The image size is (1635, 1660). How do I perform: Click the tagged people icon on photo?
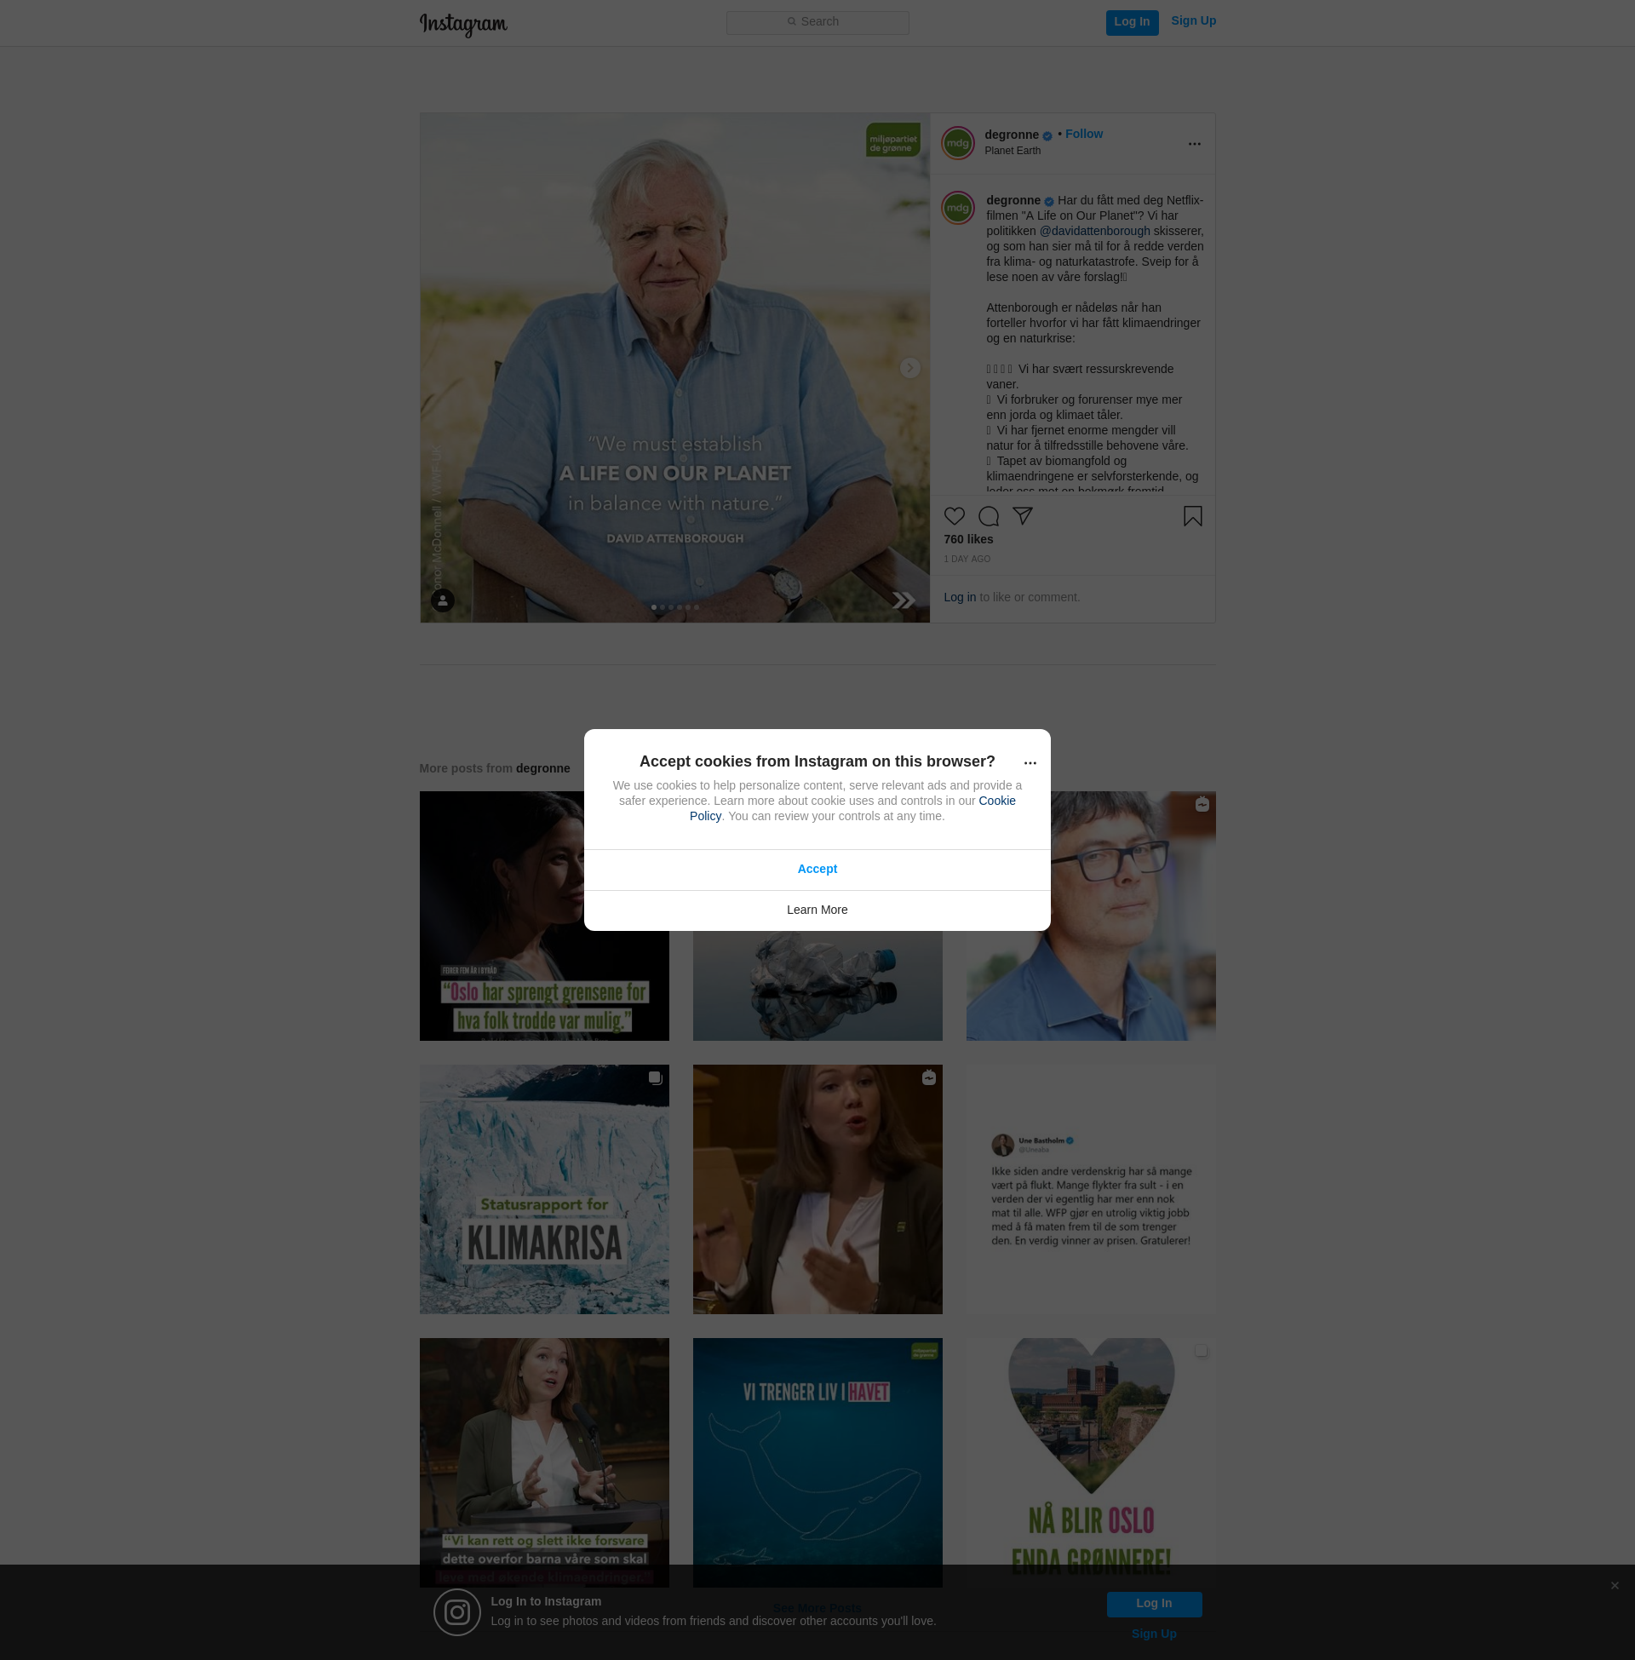coord(442,600)
